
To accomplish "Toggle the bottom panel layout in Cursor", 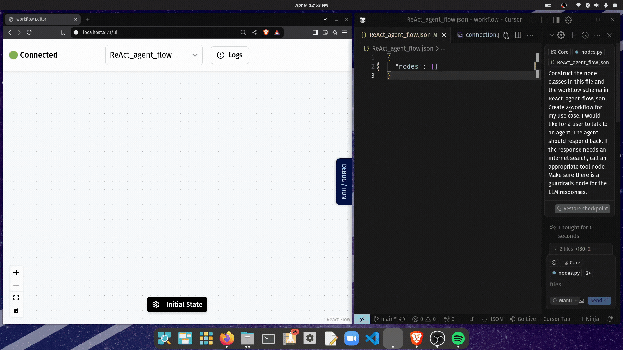I will coord(544,20).
